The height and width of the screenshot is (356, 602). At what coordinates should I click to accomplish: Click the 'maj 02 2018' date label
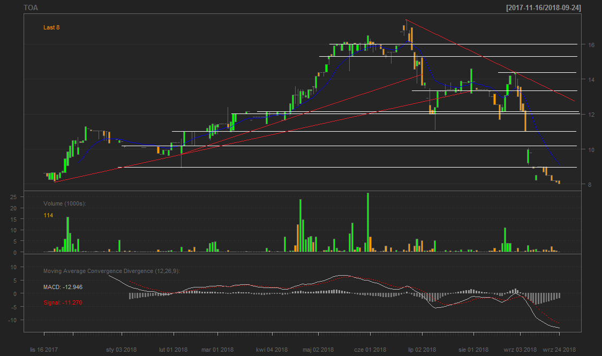pos(318,350)
